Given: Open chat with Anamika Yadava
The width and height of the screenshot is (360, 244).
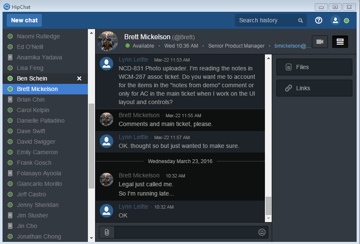Looking at the screenshot, I should (45, 57).
